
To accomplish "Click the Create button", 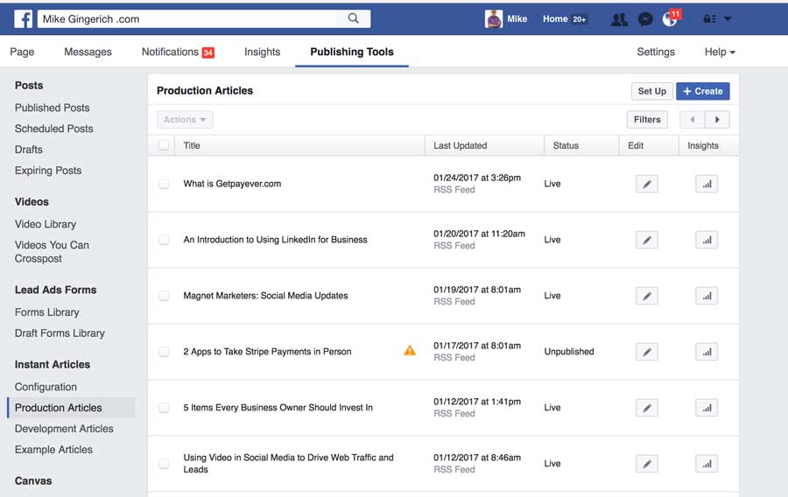I will pyautogui.click(x=702, y=91).
